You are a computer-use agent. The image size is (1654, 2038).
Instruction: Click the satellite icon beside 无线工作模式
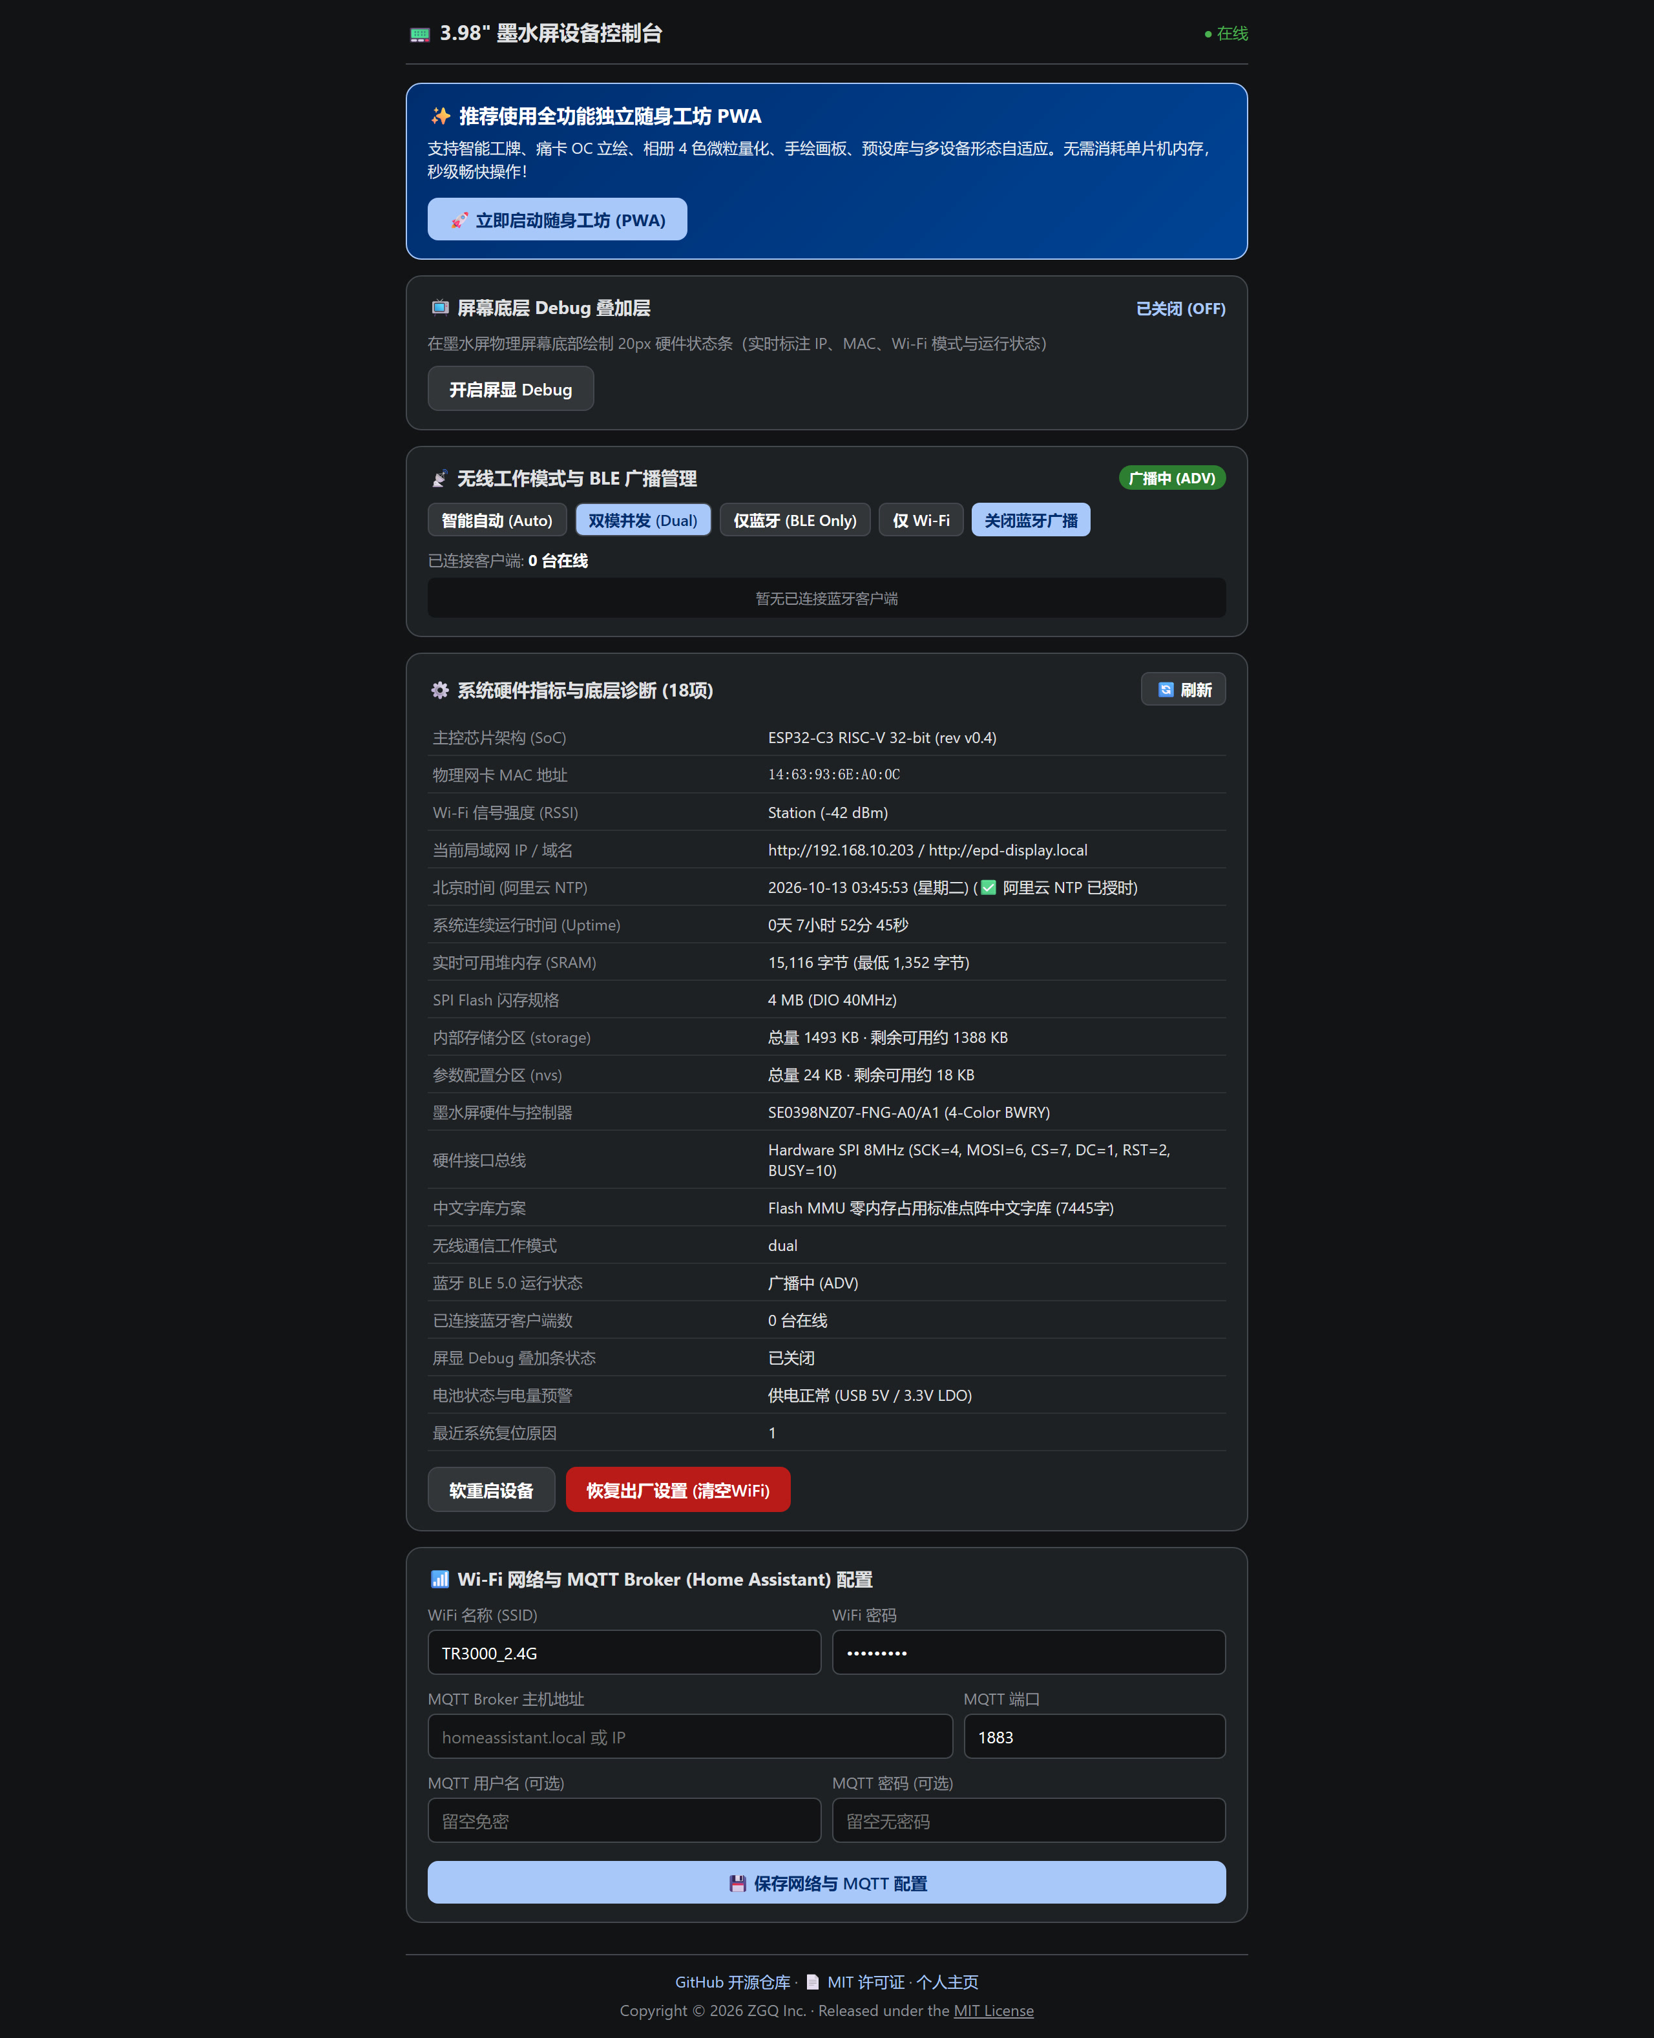click(x=439, y=478)
